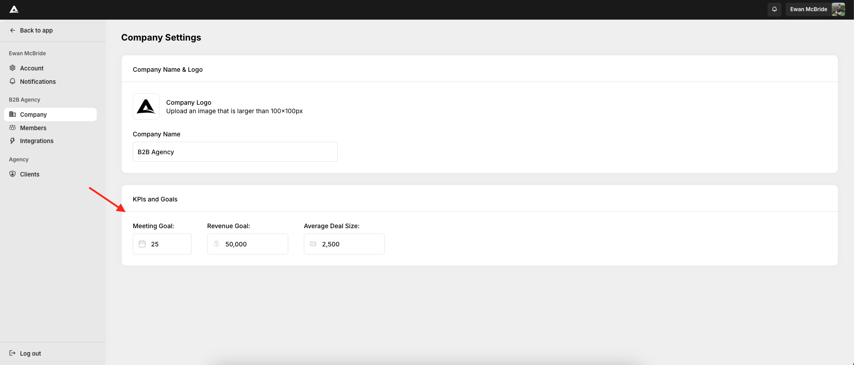Click the Back to app link
Image resolution: width=854 pixels, height=365 pixels.
point(36,30)
